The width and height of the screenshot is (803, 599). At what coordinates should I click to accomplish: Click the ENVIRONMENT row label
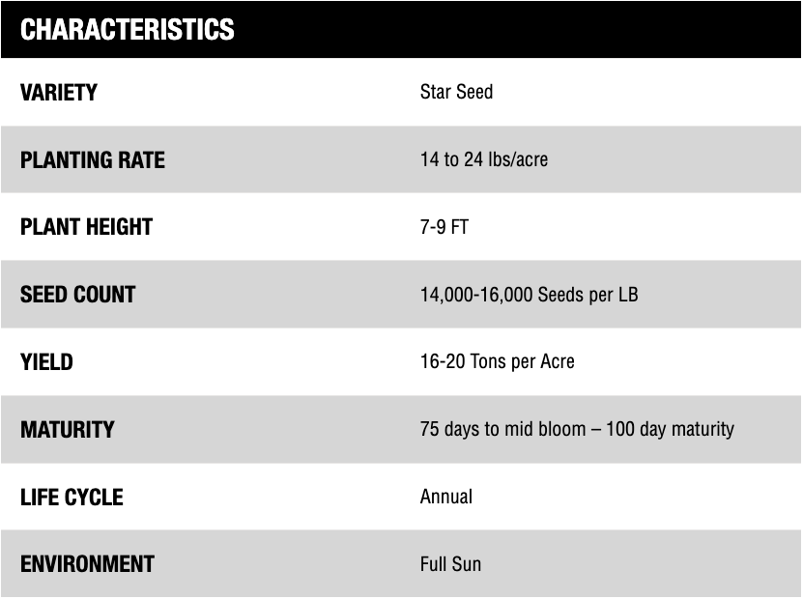(x=87, y=564)
